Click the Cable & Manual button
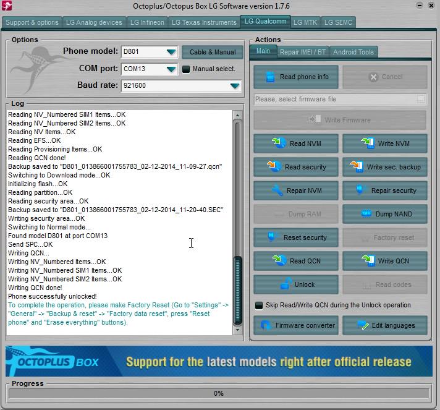440x410 pixels. click(213, 52)
